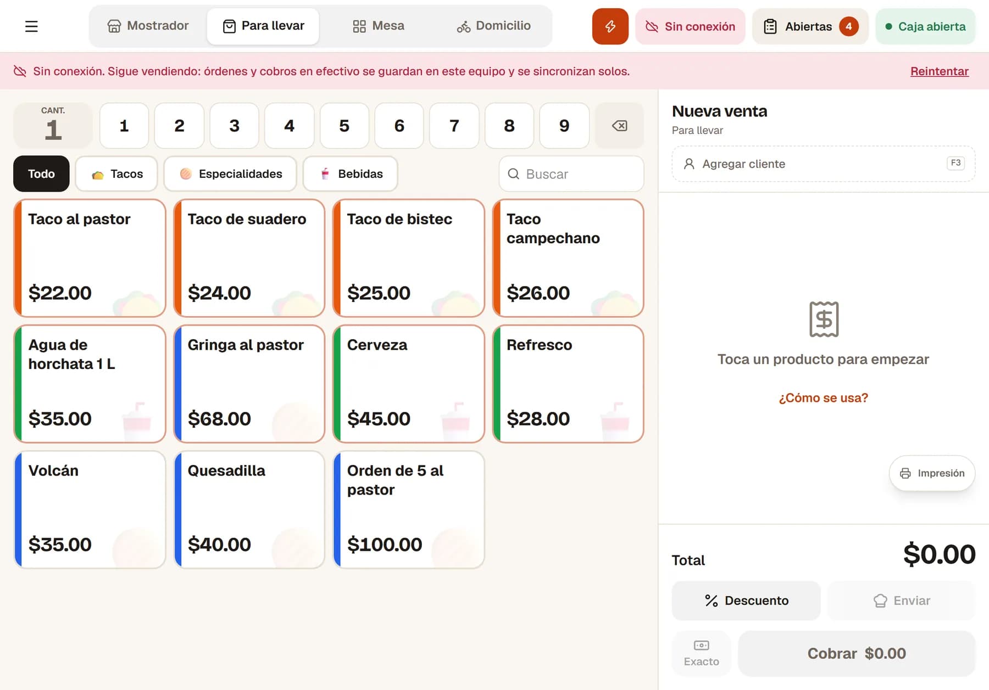The width and height of the screenshot is (989, 690).
Task: Click the offline cloud icon in the banner
Action: pyautogui.click(x=20, y=71)
